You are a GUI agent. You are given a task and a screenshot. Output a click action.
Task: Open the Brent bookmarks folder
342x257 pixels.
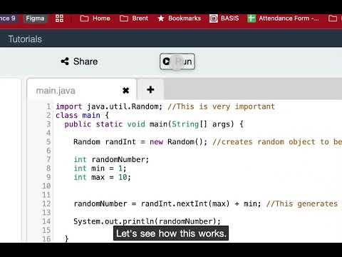[134, 19]
